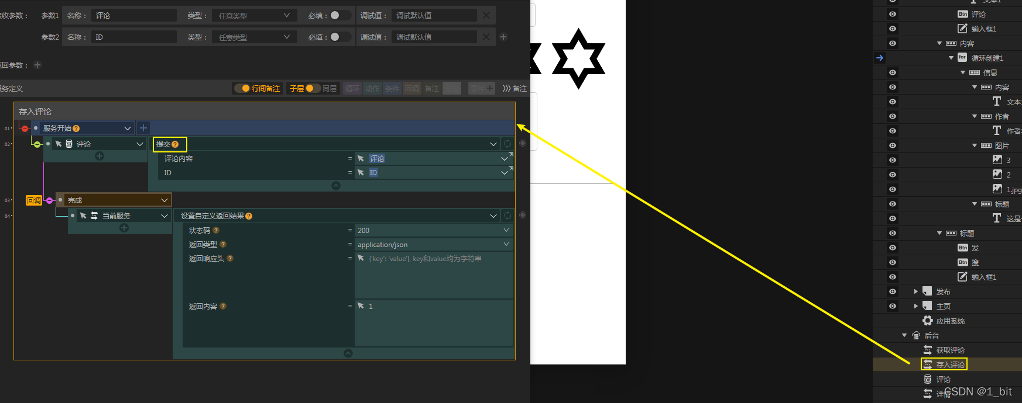The height and width of the screenshot is (403, 1022).
Task: Hide the 发布 page with eye icon
Action: 892,291
